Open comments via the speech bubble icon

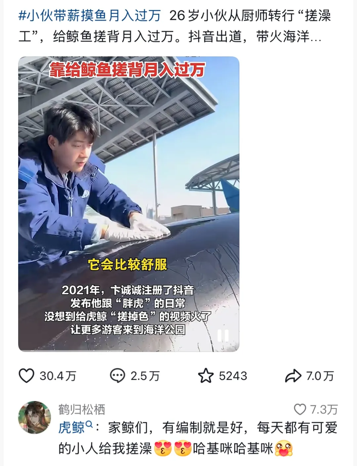(117, 376)
